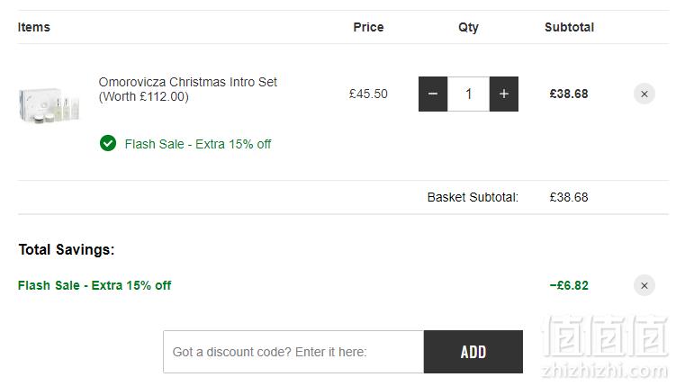Click the green checkmark offer icon
The image size is (676, 386).
tap(108, 143)
